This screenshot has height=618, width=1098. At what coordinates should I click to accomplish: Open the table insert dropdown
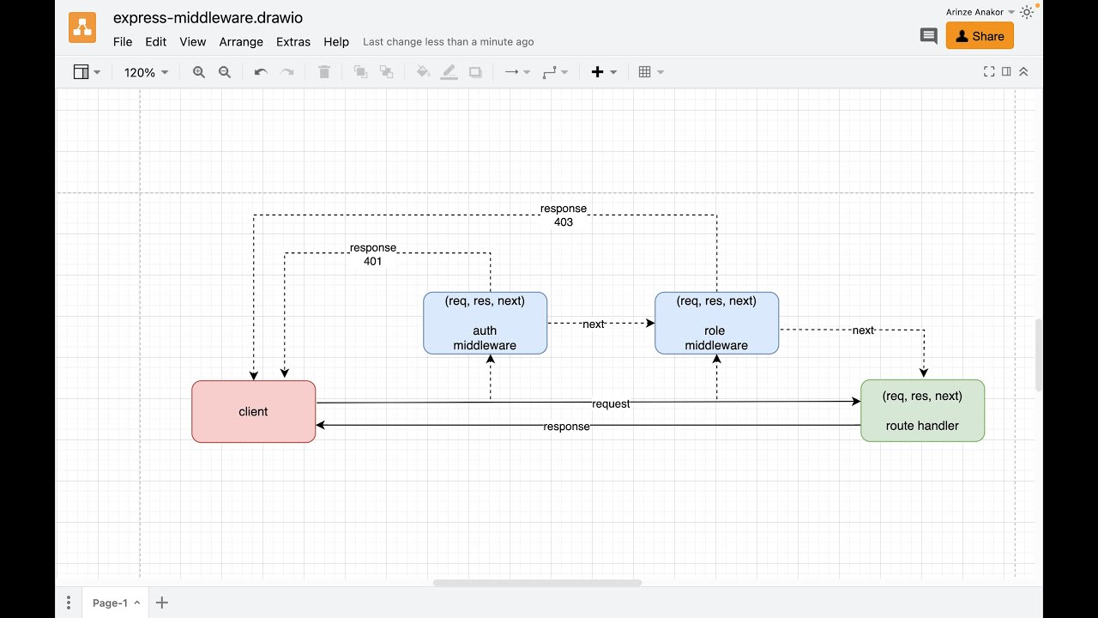(651, 72)
